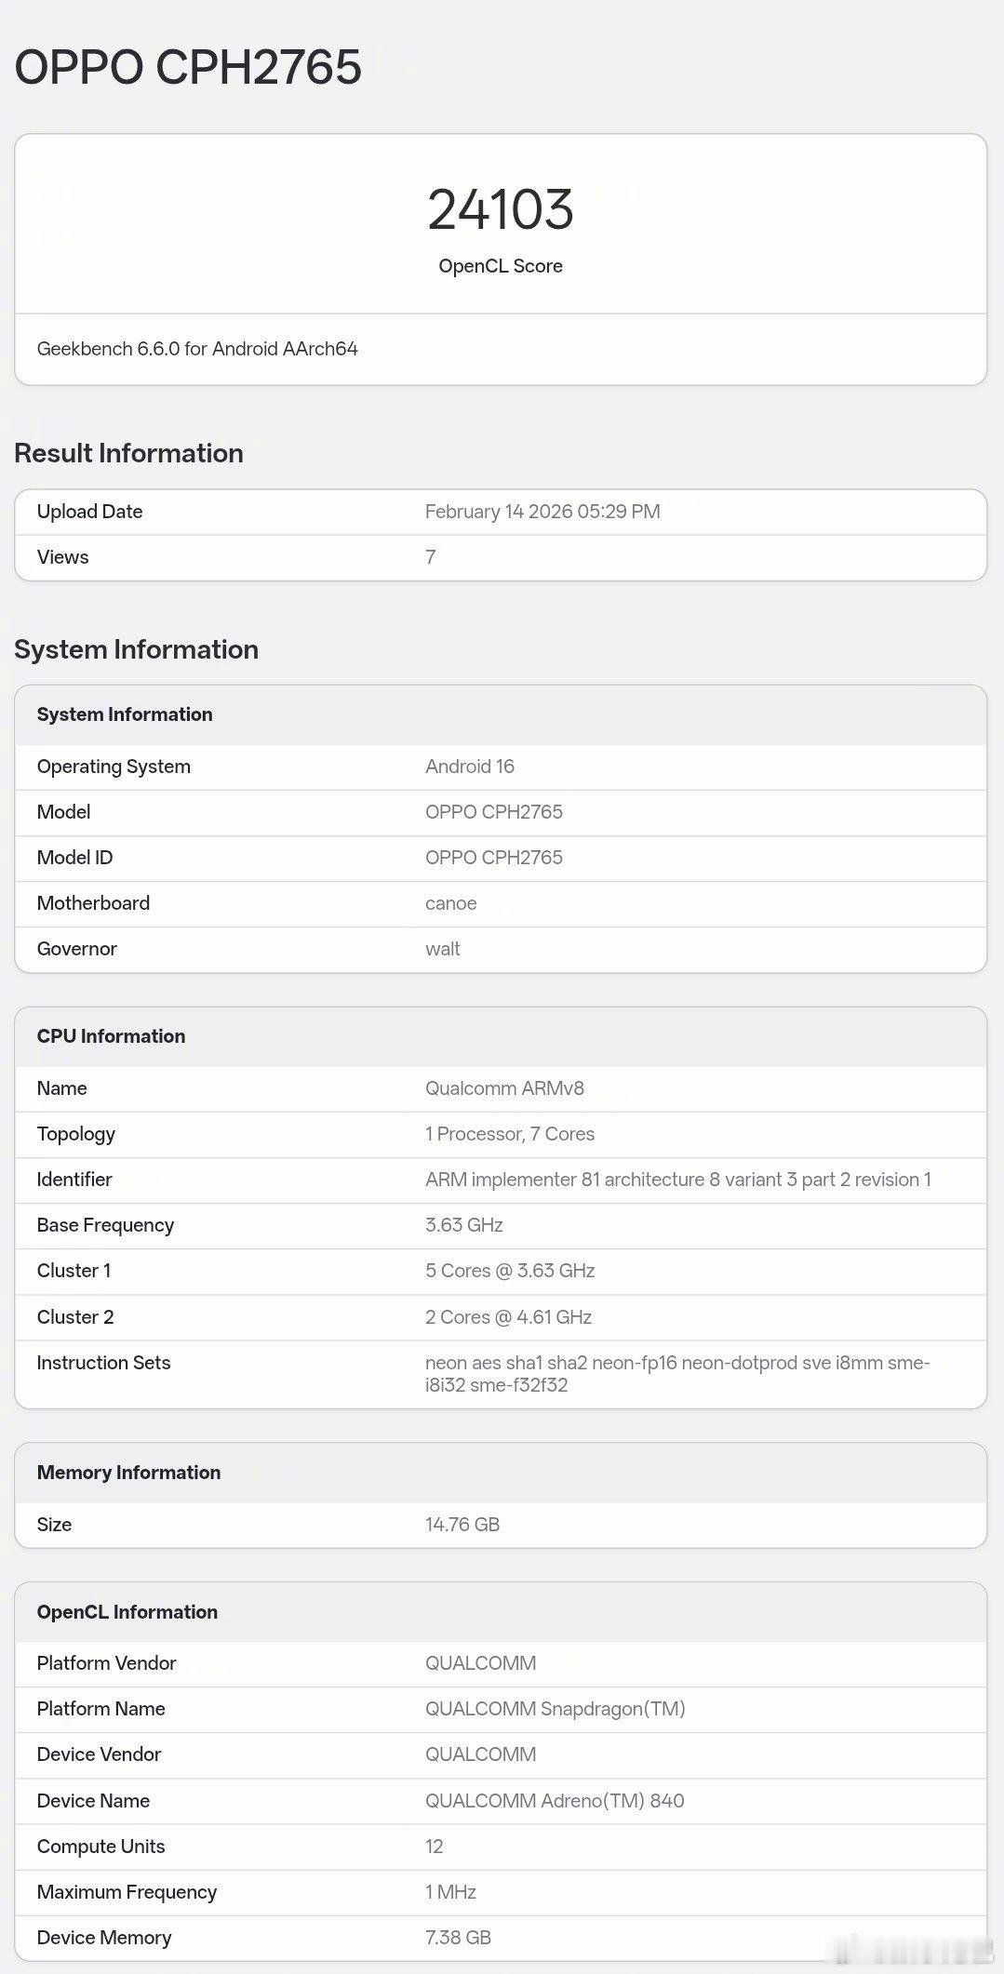
Task: Click the Size label
Action: [x=54, y=1525]
